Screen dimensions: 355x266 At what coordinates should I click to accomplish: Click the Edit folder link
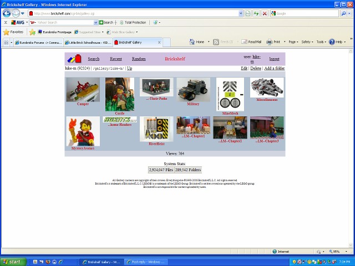tap(244, 68)
